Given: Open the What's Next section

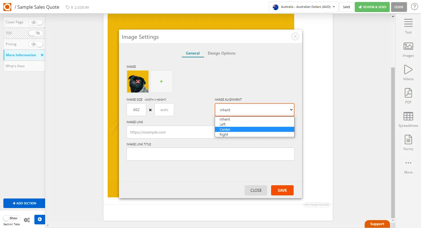Looking at the screenshot, I should [x=15, y=66].
